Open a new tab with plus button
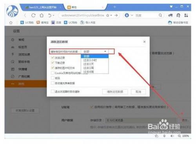Image resolution: width=196 pixels, height=144 pixels. [x=114, y=7]
